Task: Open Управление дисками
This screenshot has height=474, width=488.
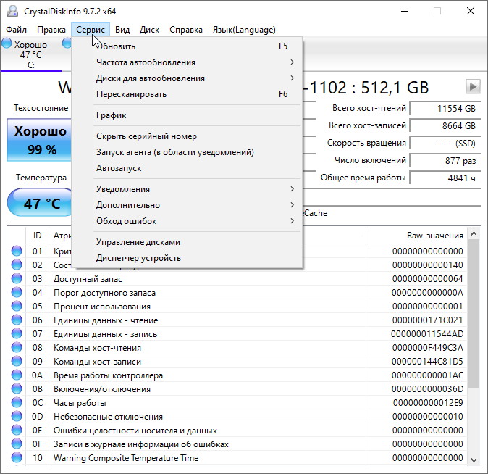Action: pos(187,242)
